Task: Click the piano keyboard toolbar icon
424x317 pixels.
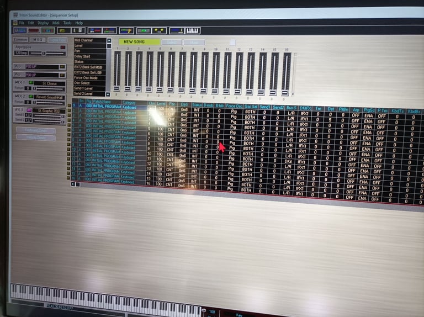Action: tap(193, 30)
